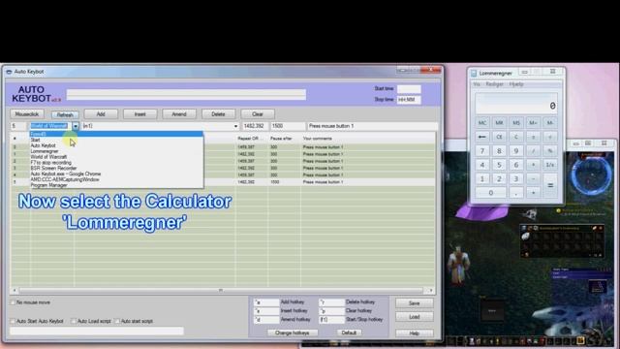Click the right arrow of horizontal scrollbar

click(430, 290)
